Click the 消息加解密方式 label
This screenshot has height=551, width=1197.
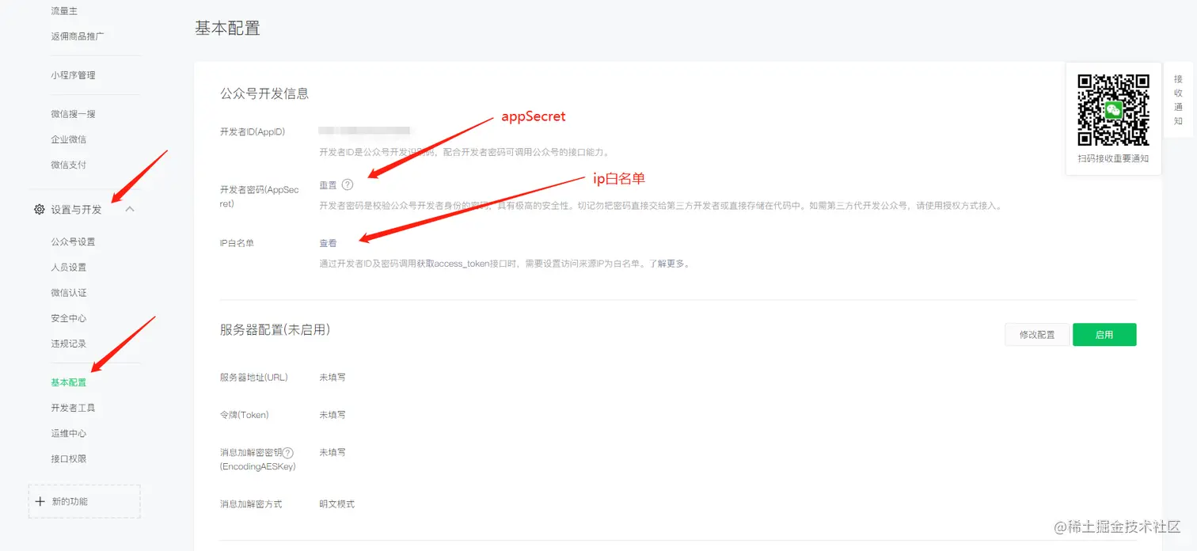click(251, 504)
